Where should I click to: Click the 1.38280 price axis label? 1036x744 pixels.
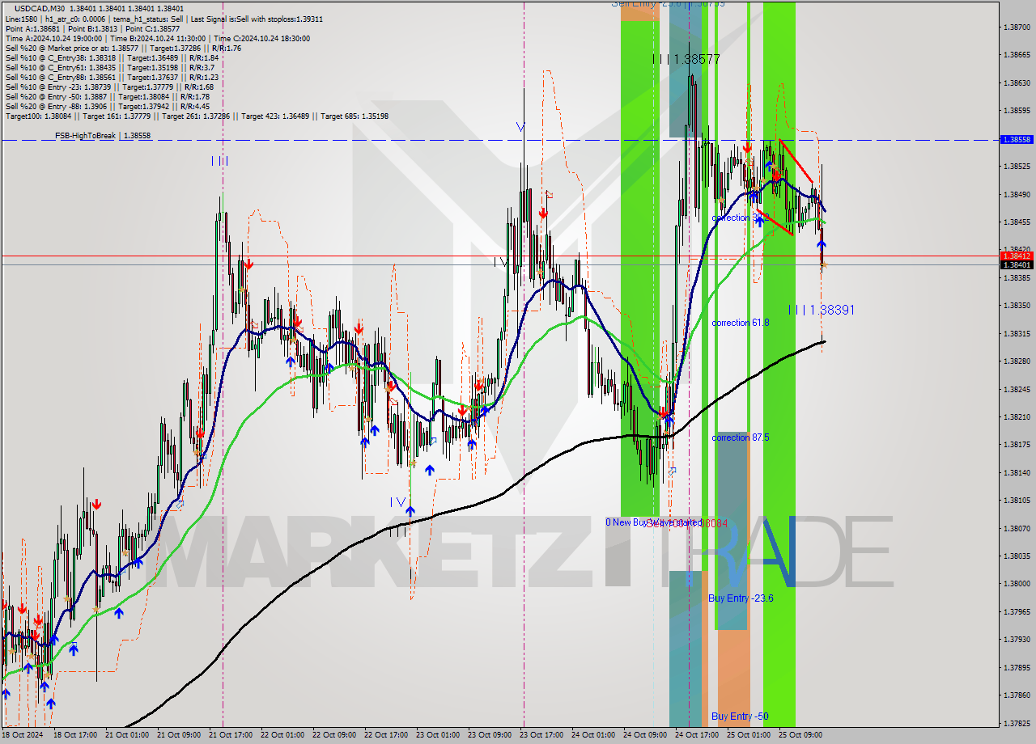(1016, 361)
